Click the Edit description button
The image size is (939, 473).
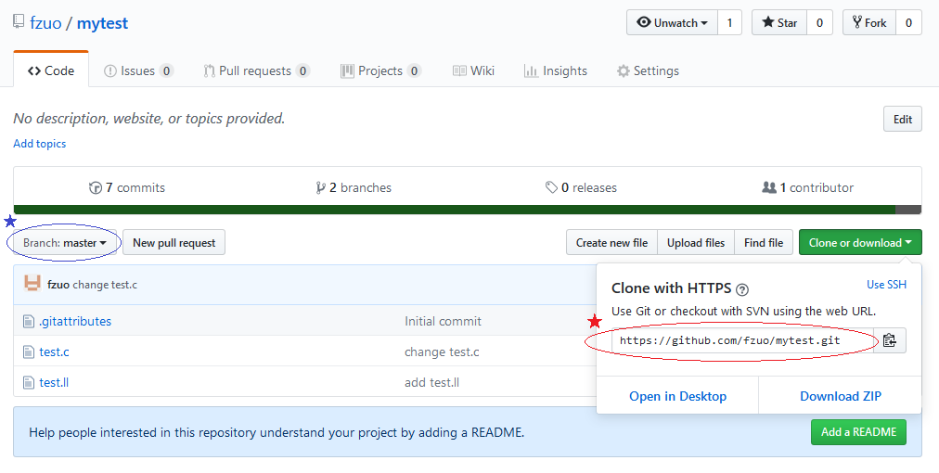click(x=903, y=119)
